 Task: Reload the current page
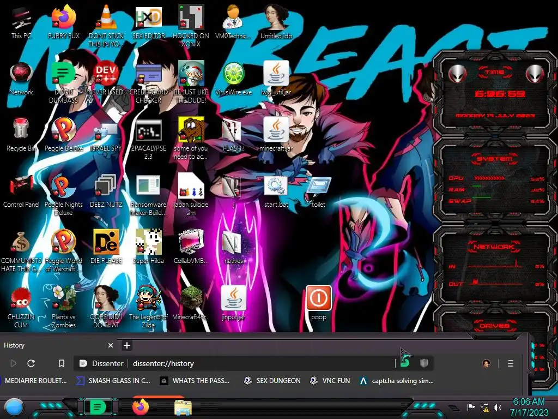click(x=31, y=363)
